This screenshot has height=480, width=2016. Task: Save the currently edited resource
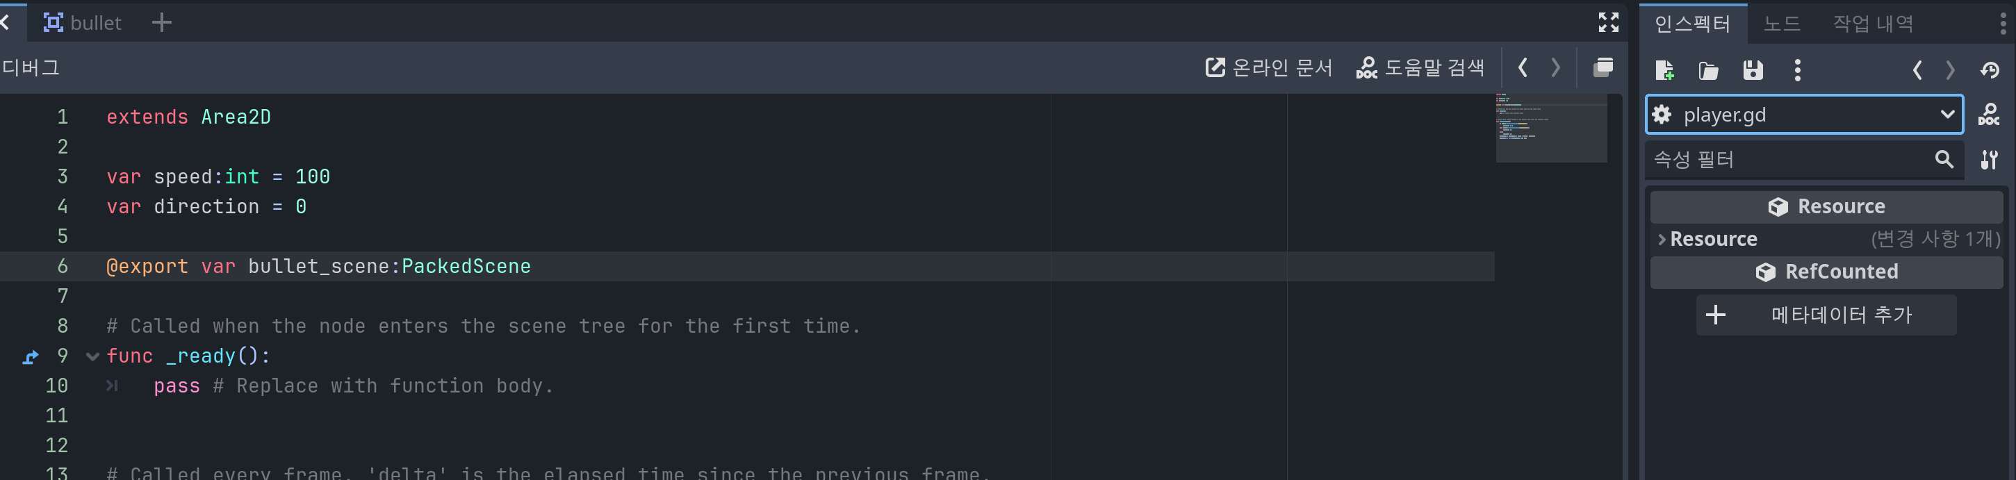(x=1753, y=70)
